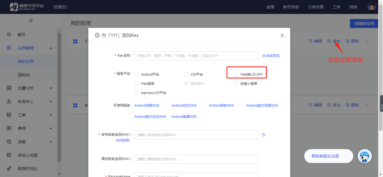This screenshot has width=383, height=177.
Task: Click the Amap open platform logo
Action: [27, 7]
